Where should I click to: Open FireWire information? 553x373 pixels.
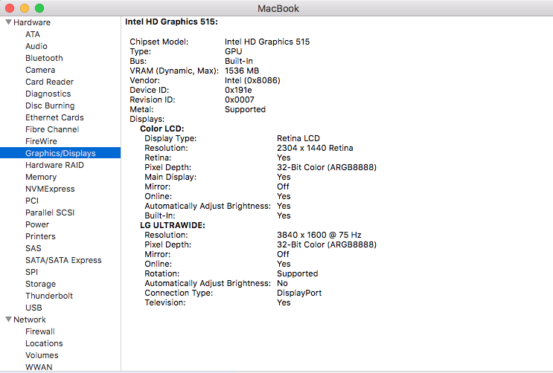click(41, 142)
